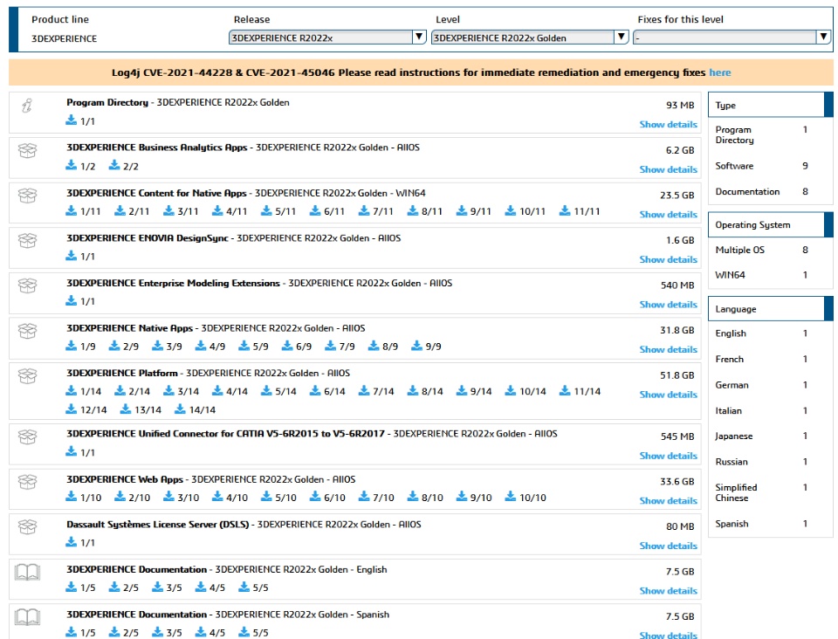Click the info icon beside Program Directory
Viewport: 838px width, 639px height.
pos(27,106)
